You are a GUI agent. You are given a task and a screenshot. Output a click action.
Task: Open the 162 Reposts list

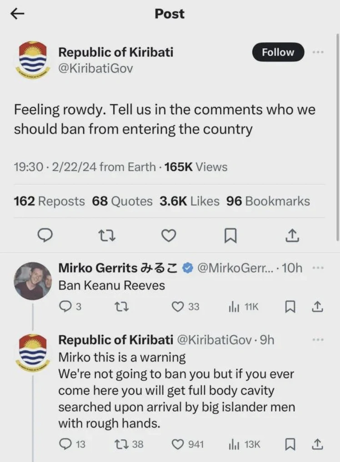pos(49,201)
